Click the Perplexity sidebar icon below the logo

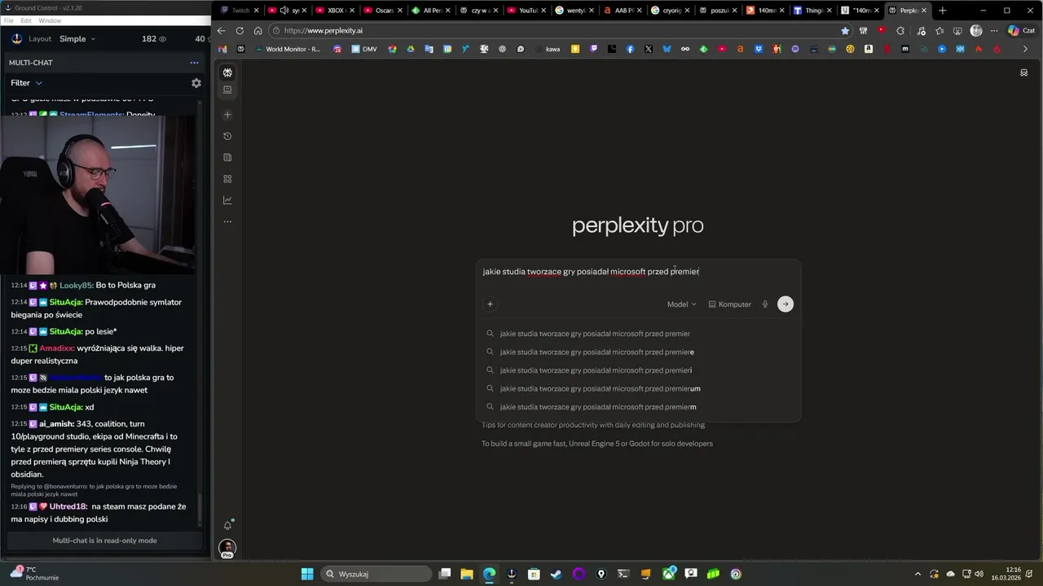coord(227,90)
